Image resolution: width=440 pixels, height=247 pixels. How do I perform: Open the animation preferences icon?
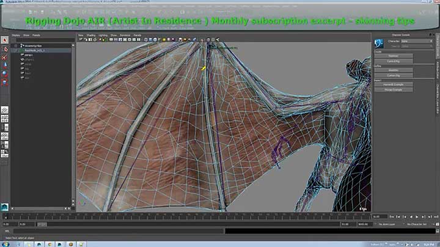437,224
